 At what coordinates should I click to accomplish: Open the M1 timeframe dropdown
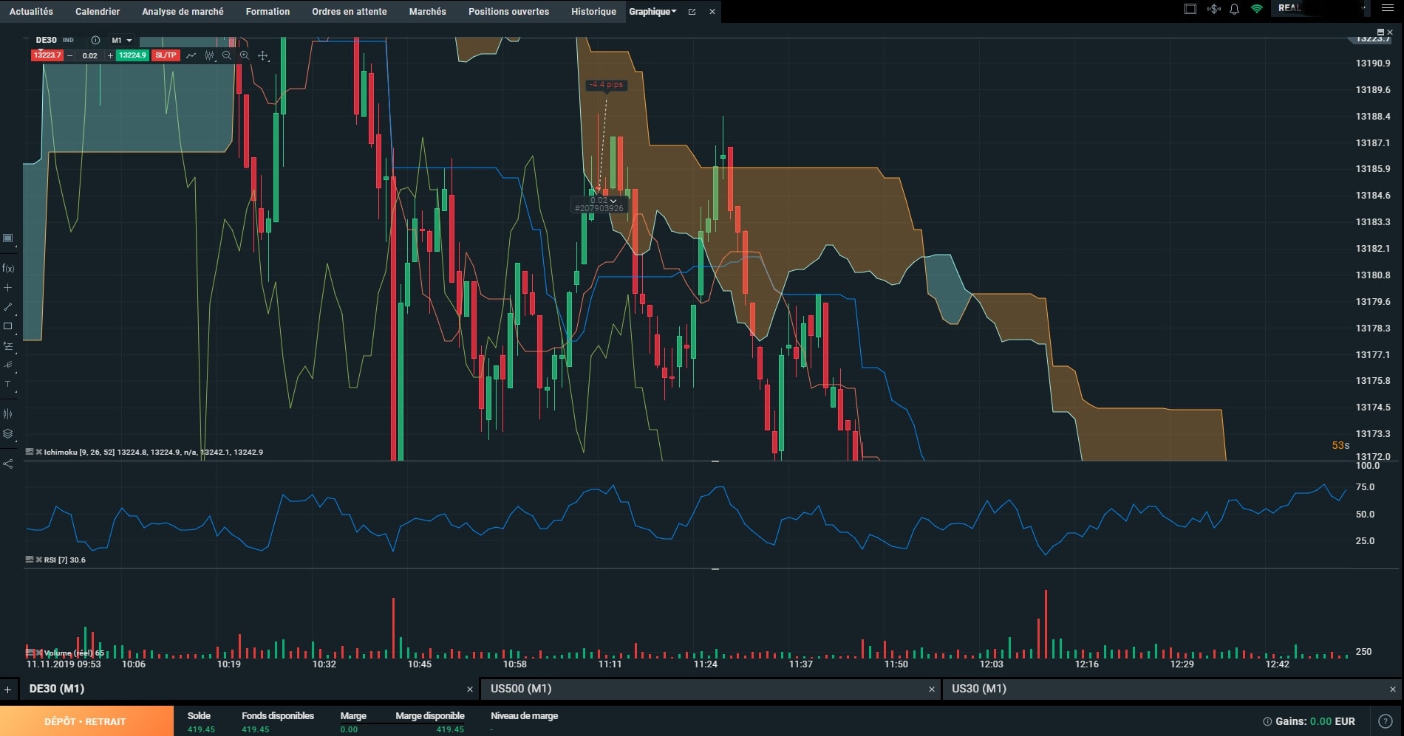tap(122, 40)
